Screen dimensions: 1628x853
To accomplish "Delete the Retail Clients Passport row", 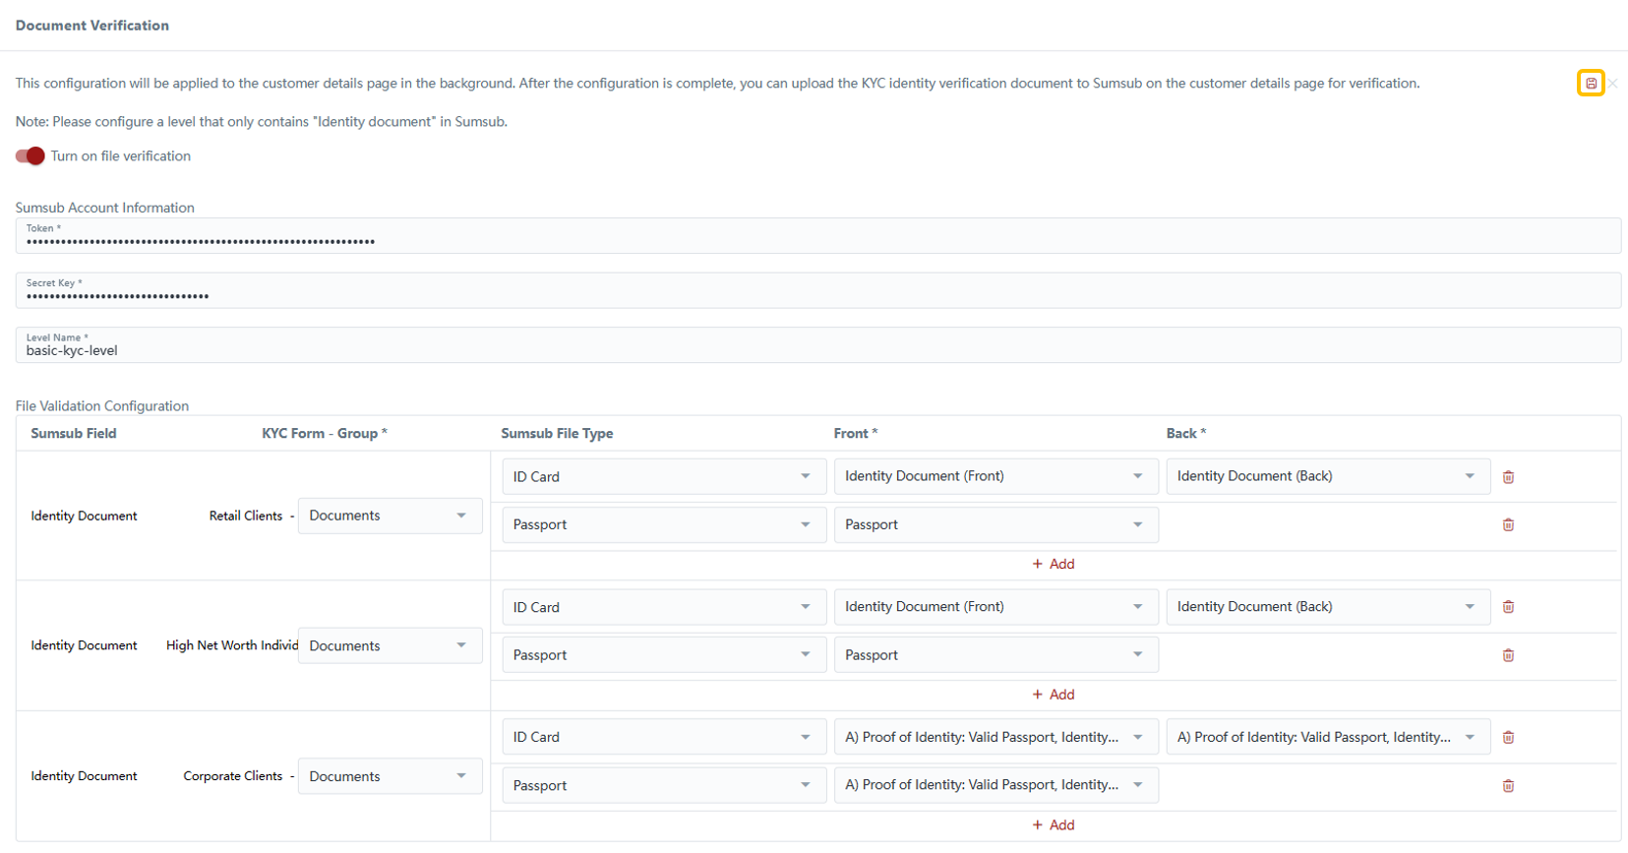I will click(1508, 525).
